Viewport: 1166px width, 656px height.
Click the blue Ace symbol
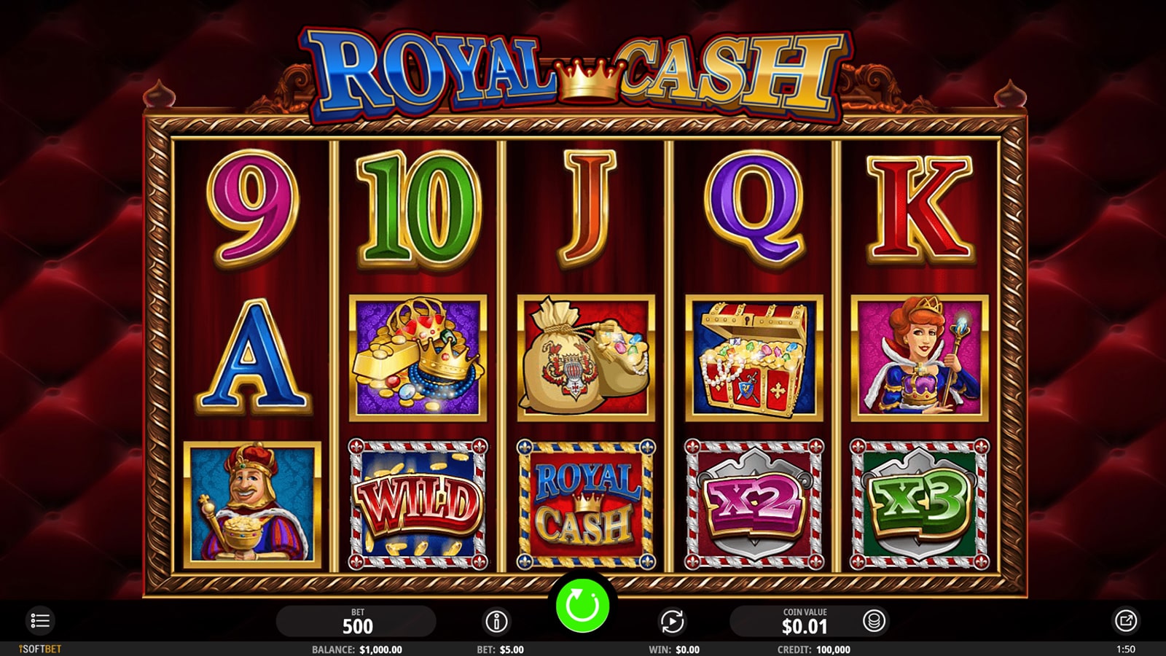252,356
